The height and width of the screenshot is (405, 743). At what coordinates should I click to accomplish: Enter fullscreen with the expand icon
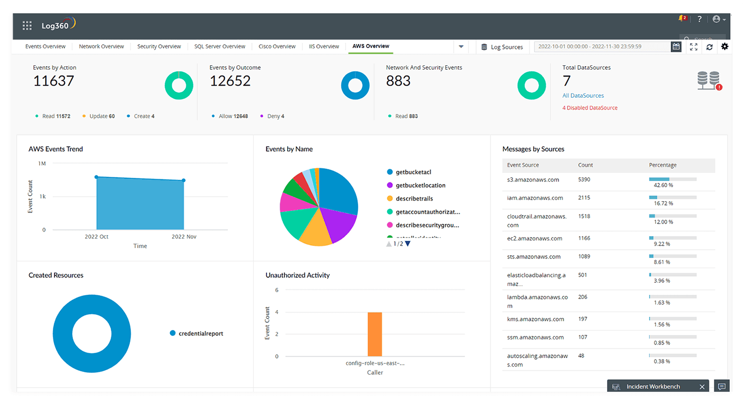(x=694, y=46)
